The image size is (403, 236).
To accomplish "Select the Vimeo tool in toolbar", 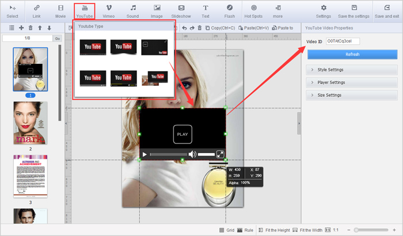I will click(x=108, y=10).
